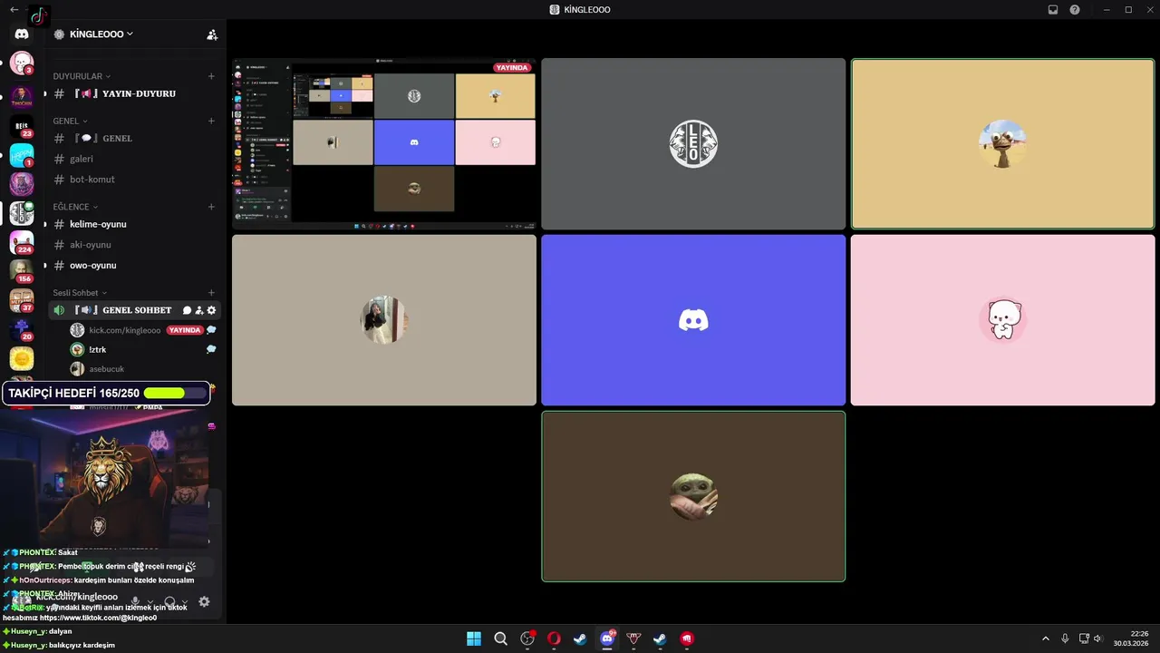Open server icon with badge 3

22,63
